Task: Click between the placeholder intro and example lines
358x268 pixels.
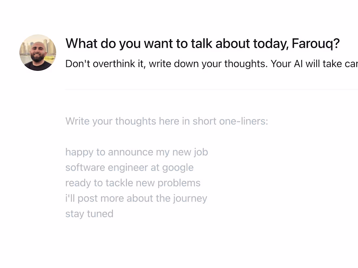Action: [137, 136]
